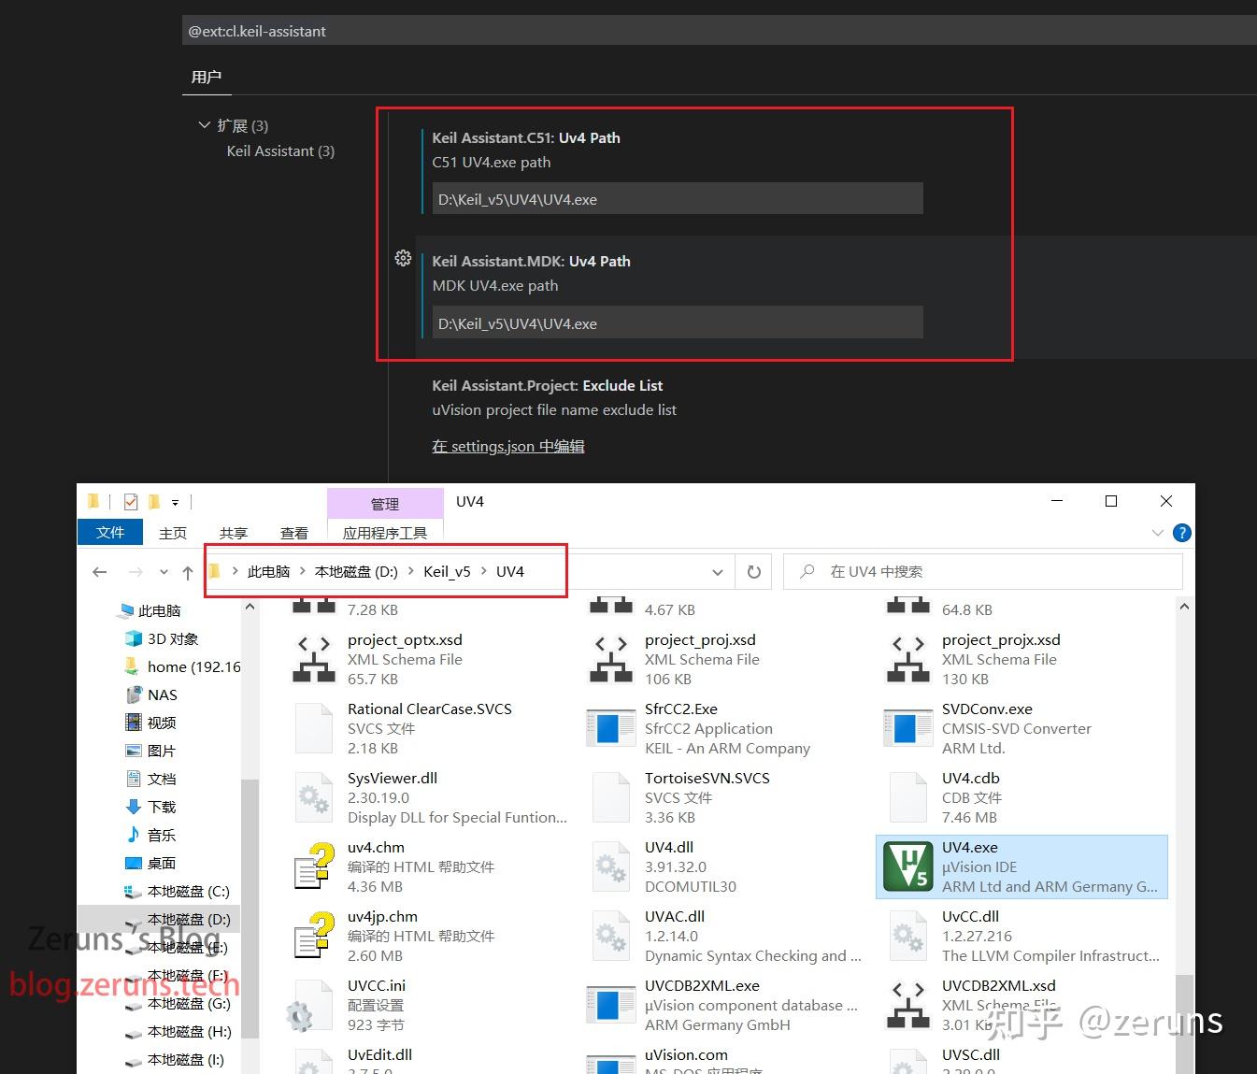Viewport: 1257px width, 1074px height.
Task: Open uv4.chm compiled HTML help file
Action: pyautogui.click(x=312, y=866)
